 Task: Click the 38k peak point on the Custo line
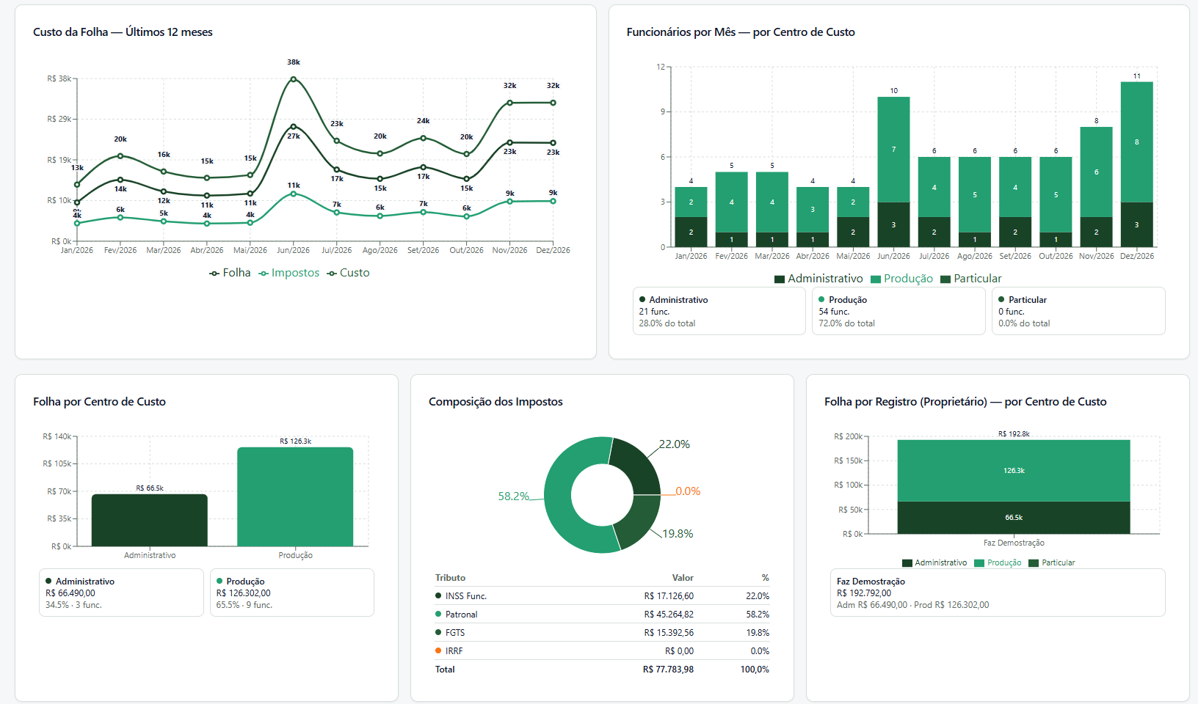click(294, 79)
